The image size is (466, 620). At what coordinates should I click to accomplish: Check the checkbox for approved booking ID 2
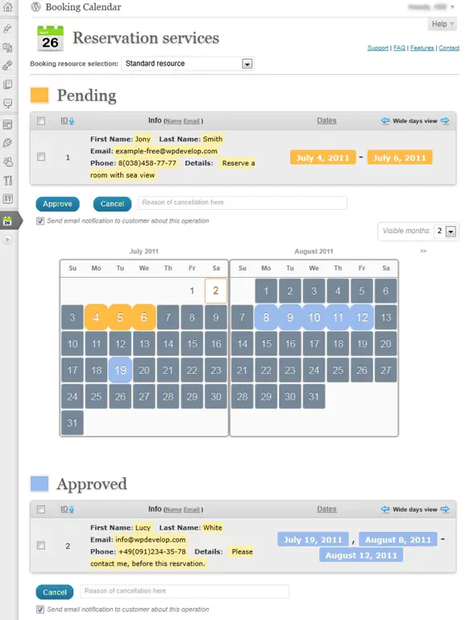click(x=41, y=546)
